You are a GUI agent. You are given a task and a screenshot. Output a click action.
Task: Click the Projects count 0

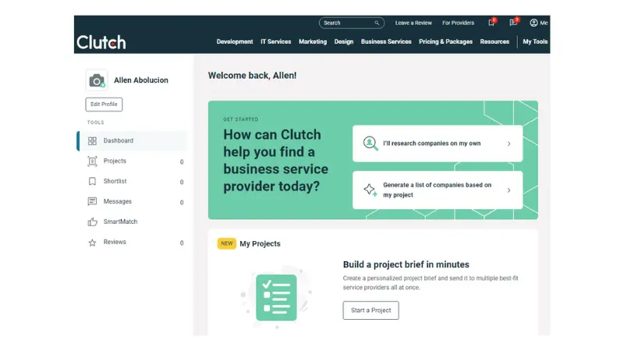coord(182,161)
